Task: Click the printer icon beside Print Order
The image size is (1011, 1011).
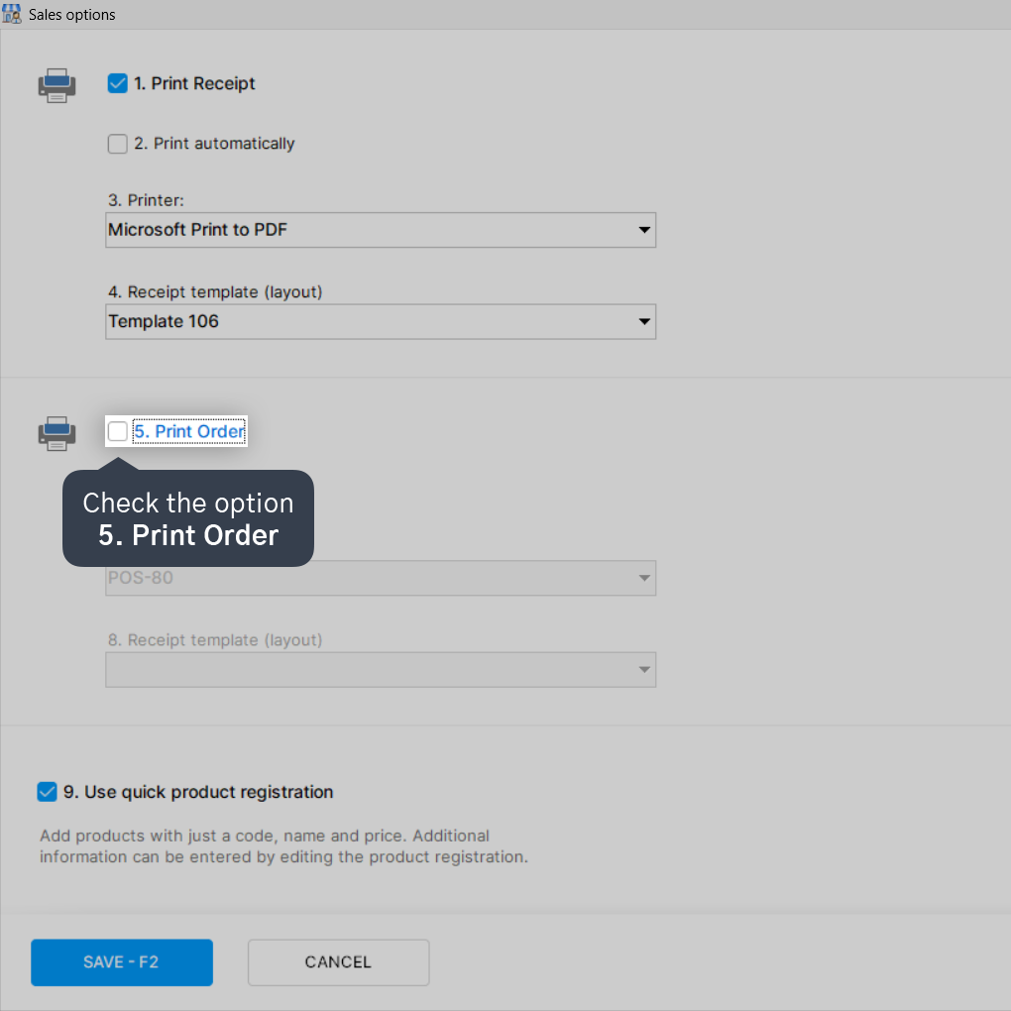Action: pos(56,433)
